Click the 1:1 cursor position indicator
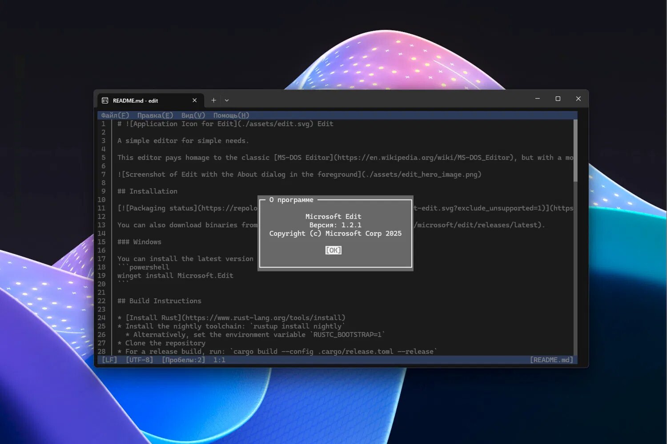This screenshot has height=444, width=667. pos(219,360)
